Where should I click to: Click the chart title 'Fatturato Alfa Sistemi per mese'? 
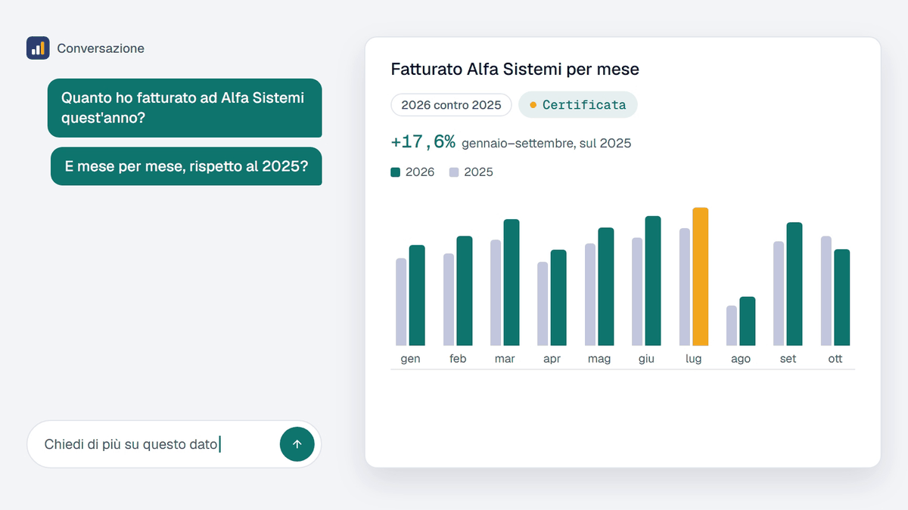[x=515, y=70]
